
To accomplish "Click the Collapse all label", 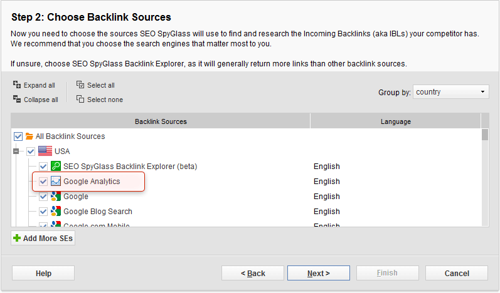I will coord(41,100).
